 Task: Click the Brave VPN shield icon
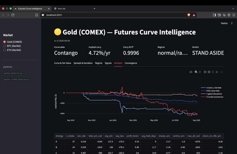click(229, 15)
